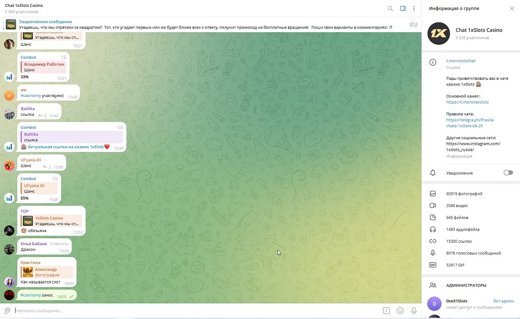Click the instagram.com/1xslots_russia link
This screenshot has width=520, height=319.
[473, 146]
